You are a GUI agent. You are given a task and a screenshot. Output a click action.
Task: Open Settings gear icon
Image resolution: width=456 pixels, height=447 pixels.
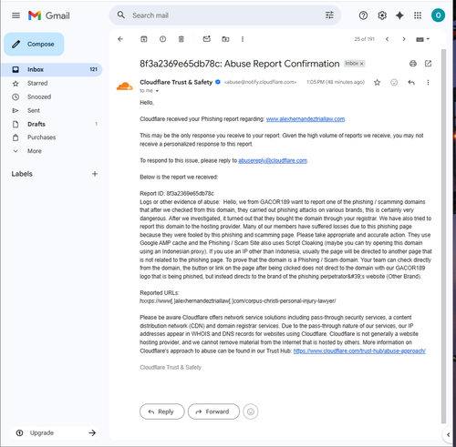(x=382, y=15)
